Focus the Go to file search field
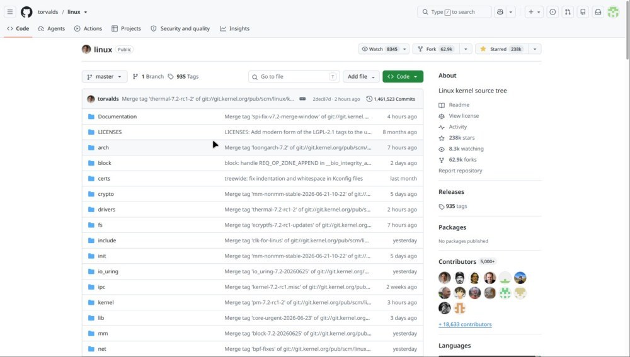 (294, 76)
